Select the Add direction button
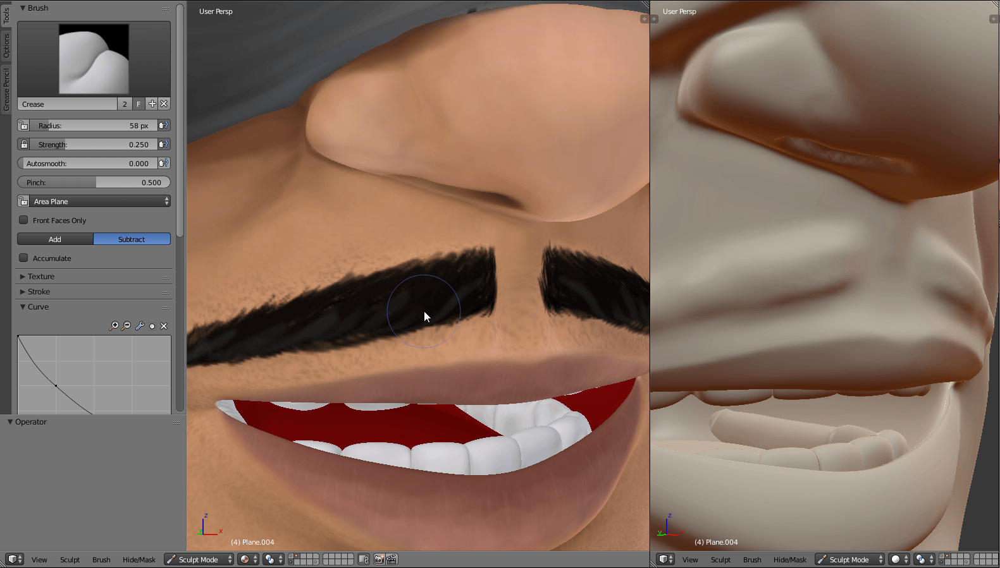 [x=55, y=239]
